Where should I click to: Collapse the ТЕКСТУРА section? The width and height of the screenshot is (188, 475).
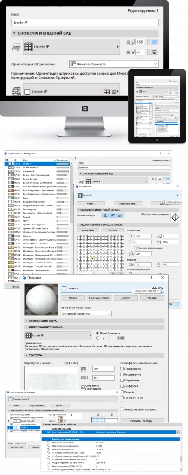click(26, 355)
